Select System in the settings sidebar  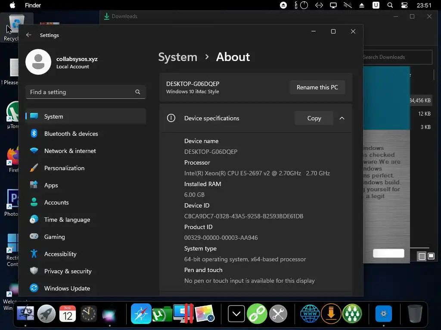[x=86, y=116]
